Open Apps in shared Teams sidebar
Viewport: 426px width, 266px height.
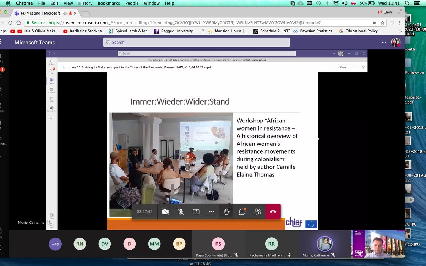click(51, 216)
